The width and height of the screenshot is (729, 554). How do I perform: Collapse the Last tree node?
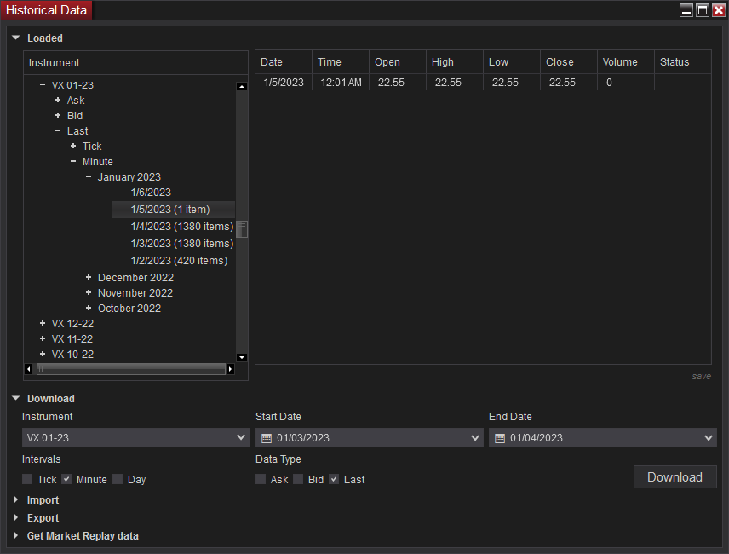pyautogui.click(x=58, y=130)
